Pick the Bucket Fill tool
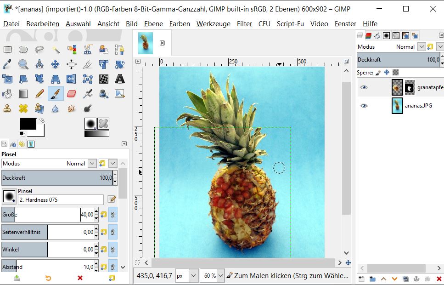 pos(8,94)
